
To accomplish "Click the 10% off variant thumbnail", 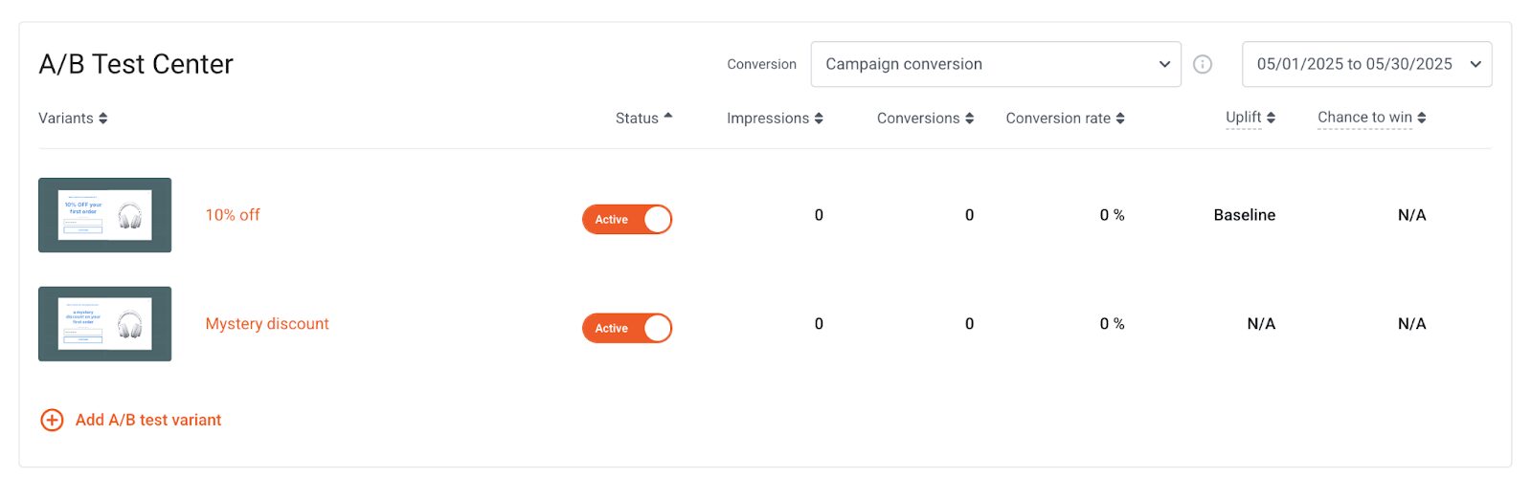I will 105,215.
